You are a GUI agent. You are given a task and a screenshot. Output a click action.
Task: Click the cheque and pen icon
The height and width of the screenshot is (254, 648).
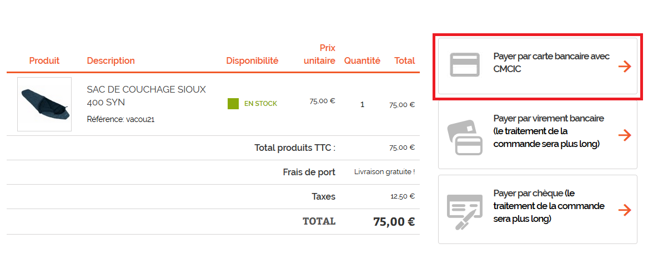464,211
